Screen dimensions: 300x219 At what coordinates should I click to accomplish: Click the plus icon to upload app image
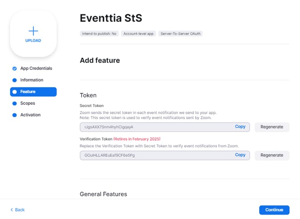pyautogui.click(x=33, y=31)
